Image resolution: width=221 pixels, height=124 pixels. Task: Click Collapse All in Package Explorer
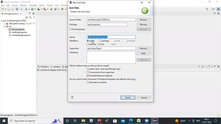(x=27, y=18)
